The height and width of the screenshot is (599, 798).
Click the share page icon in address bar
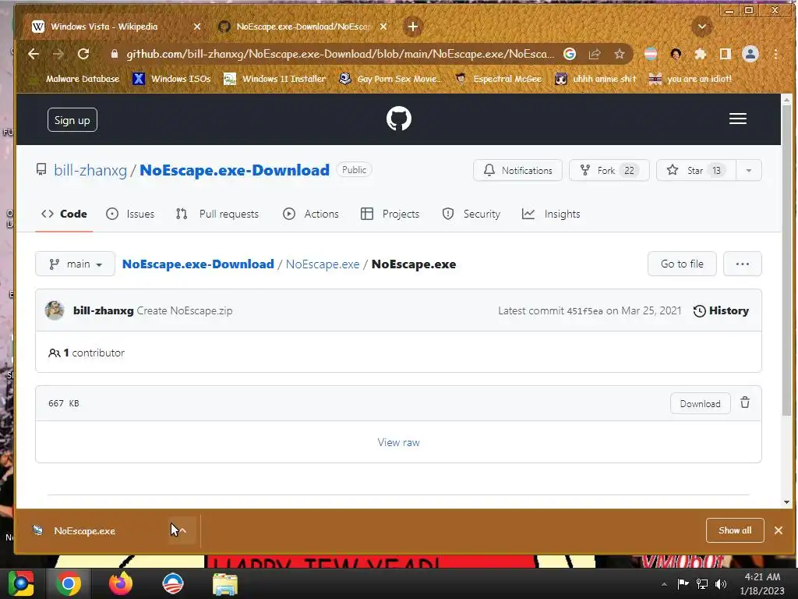point(595,54)
